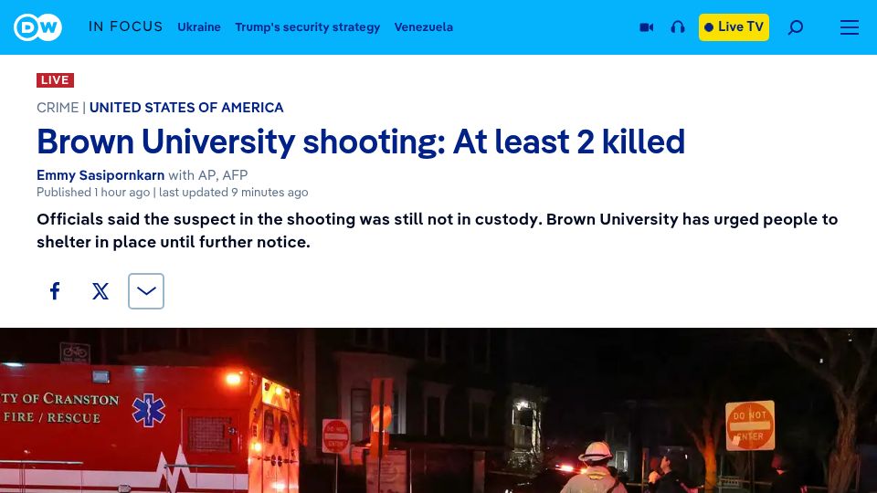
Task: Open author Emmy Sasipornkarn's page
Action: 100,175
